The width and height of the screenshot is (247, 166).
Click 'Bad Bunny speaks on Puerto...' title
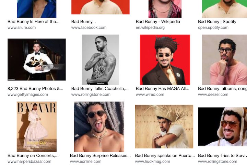tap(165, 156)
